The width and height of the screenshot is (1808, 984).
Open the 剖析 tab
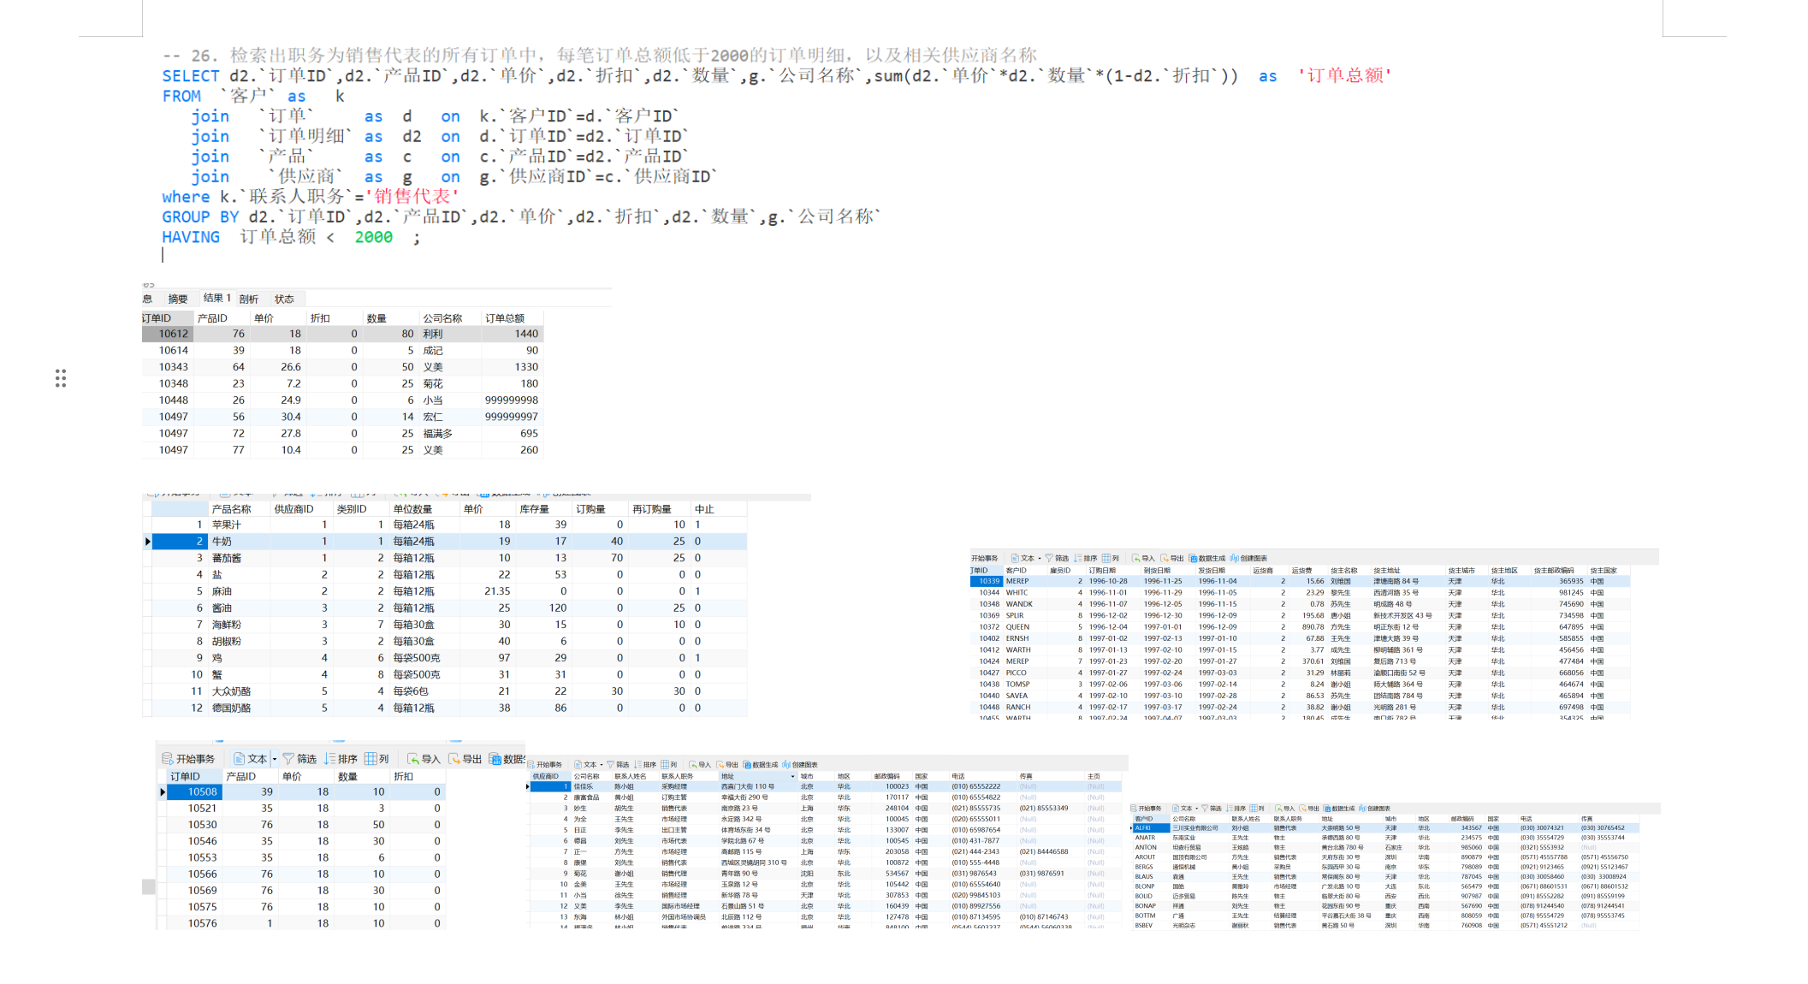coord(249,299)
